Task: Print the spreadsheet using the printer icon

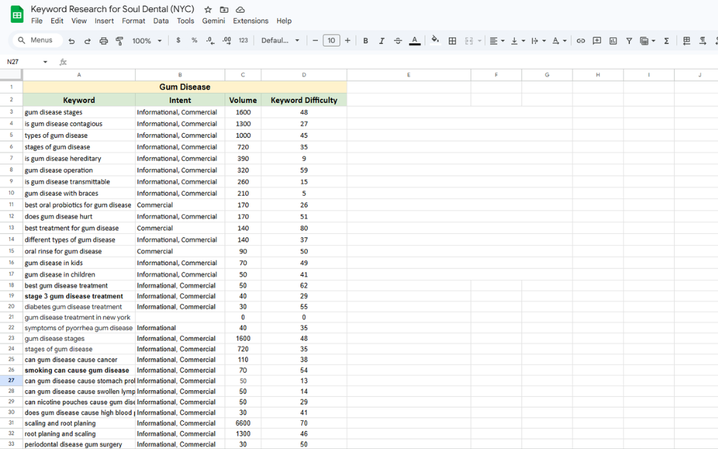Action: pyautogui.click(x=104, y=41)
